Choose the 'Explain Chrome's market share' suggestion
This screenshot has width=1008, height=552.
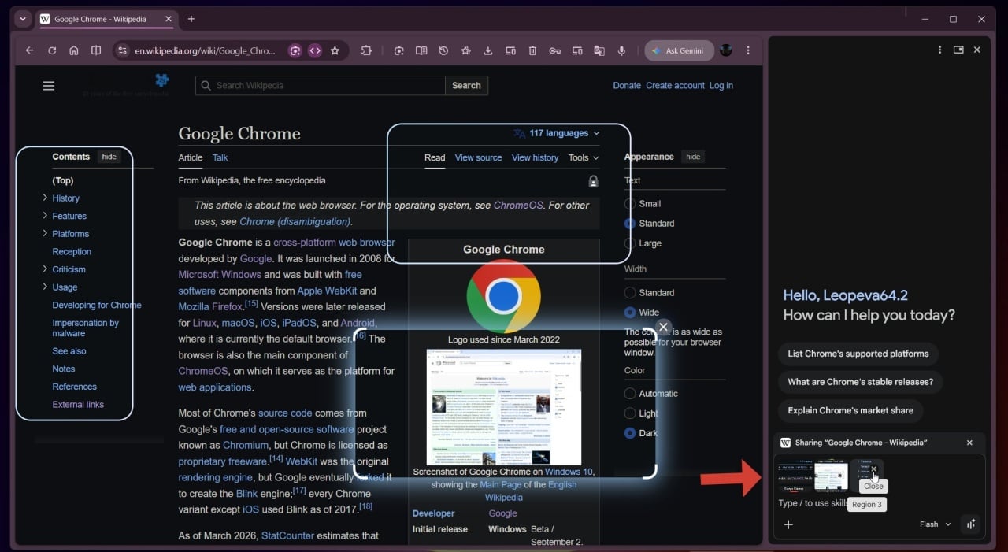pos(850,410)
